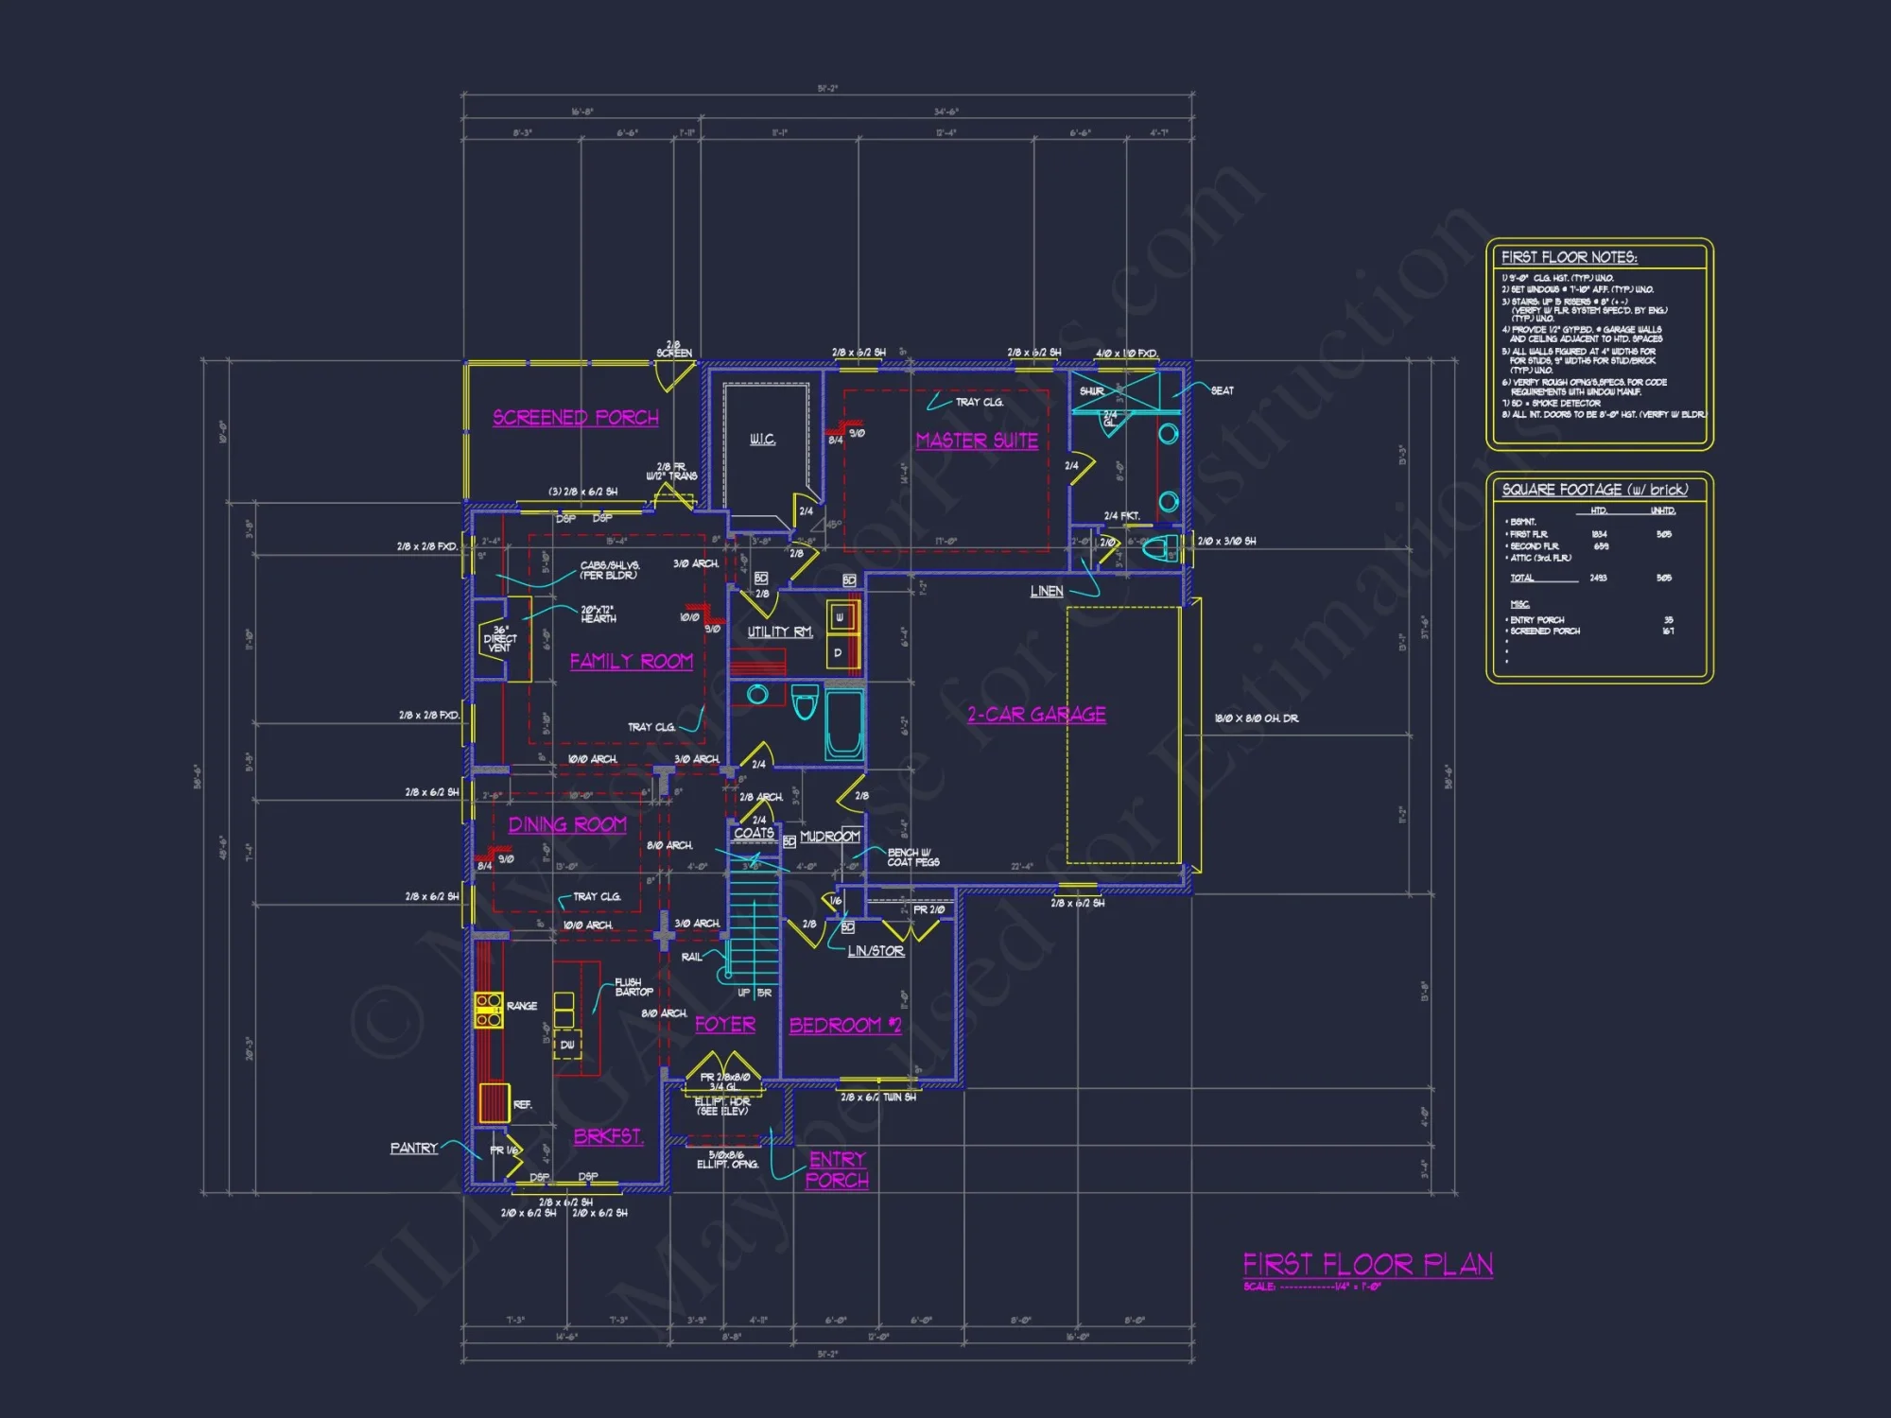This screenshot has width=1891, height=1418.
Task: Toggle the smoke detector (SD) marker near mudroom
Action: pyautogui.click(x=790, y=839)
